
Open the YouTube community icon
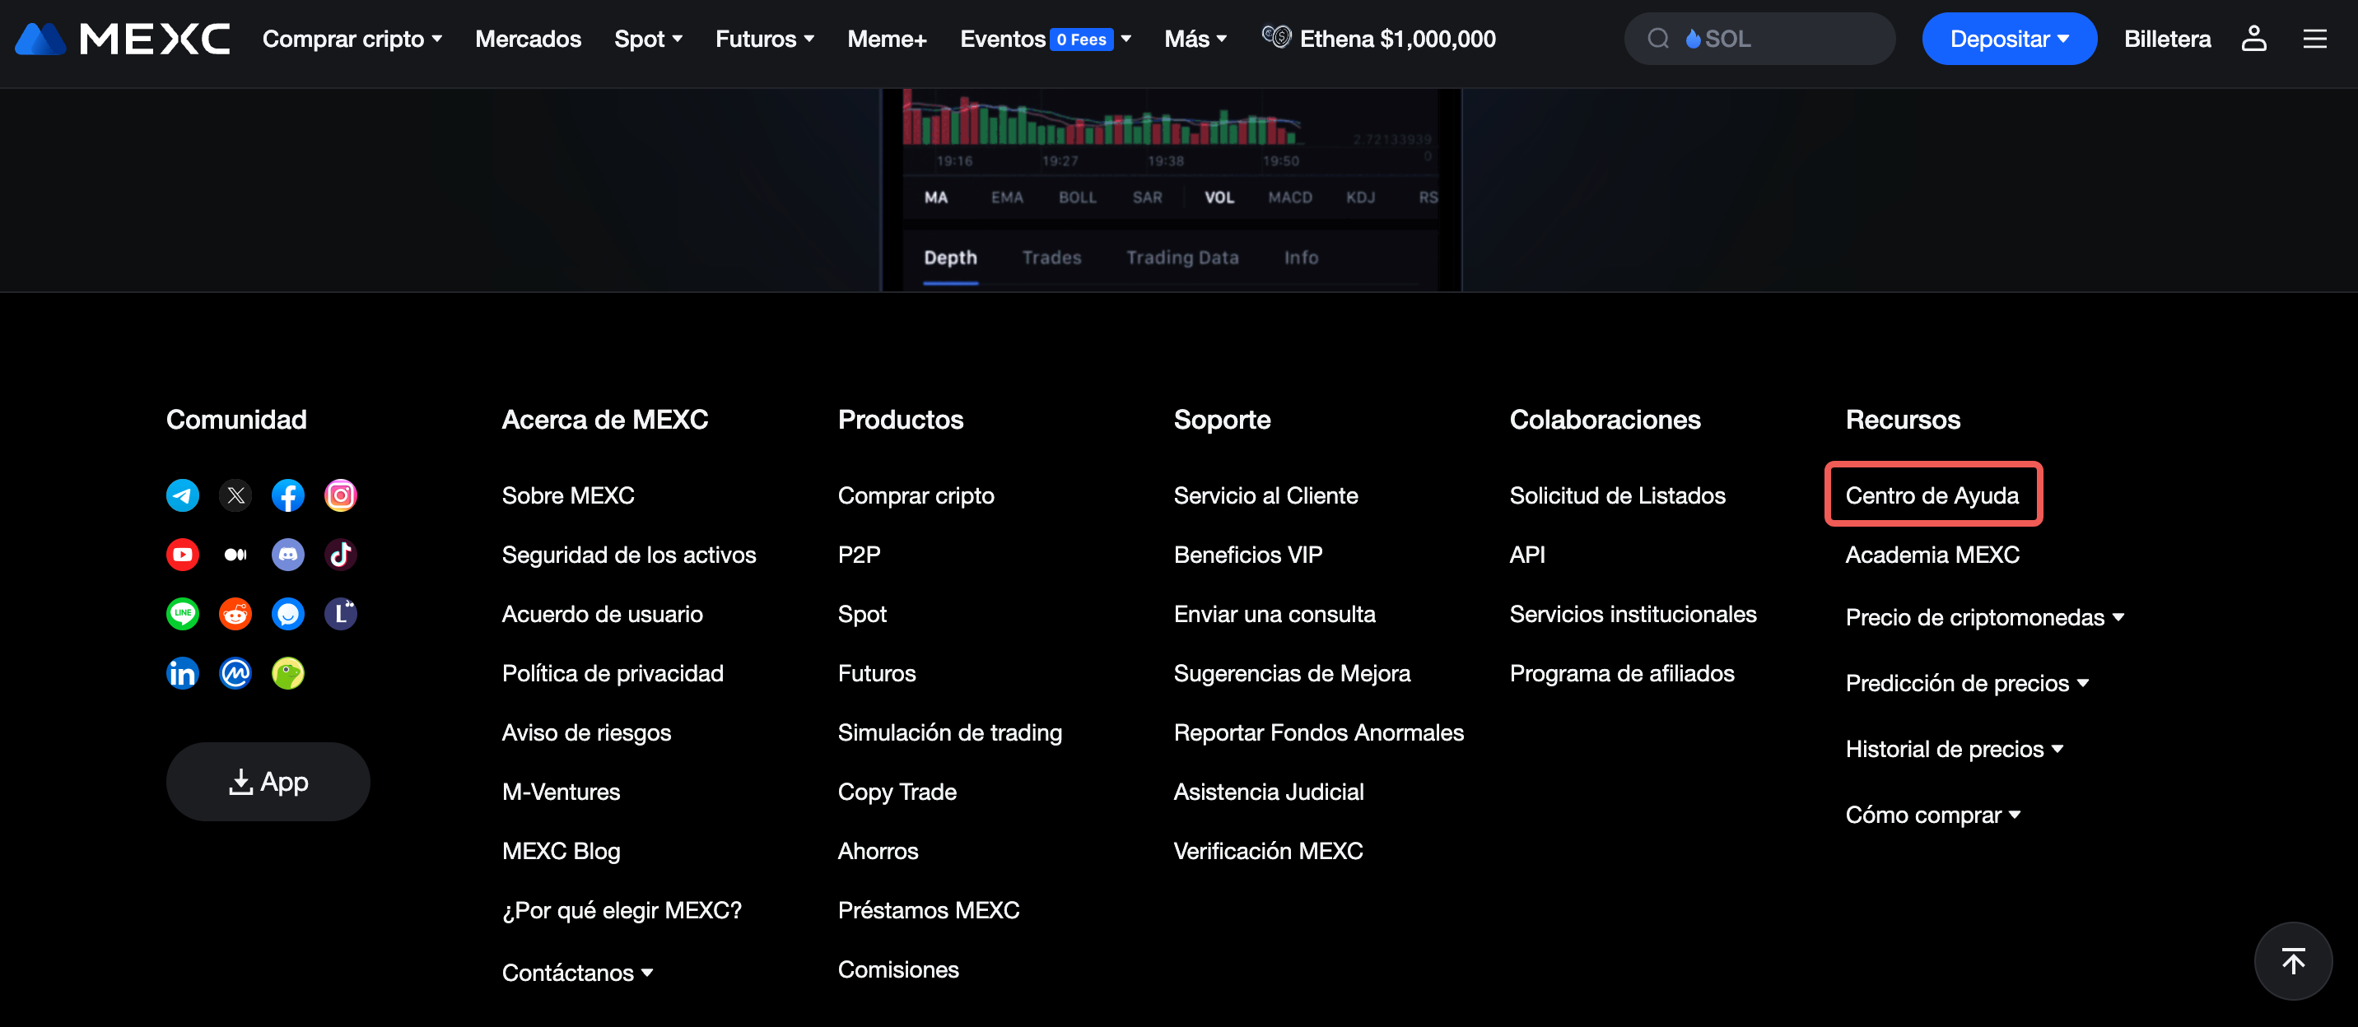pyautogui.click(x=183, y=555)
